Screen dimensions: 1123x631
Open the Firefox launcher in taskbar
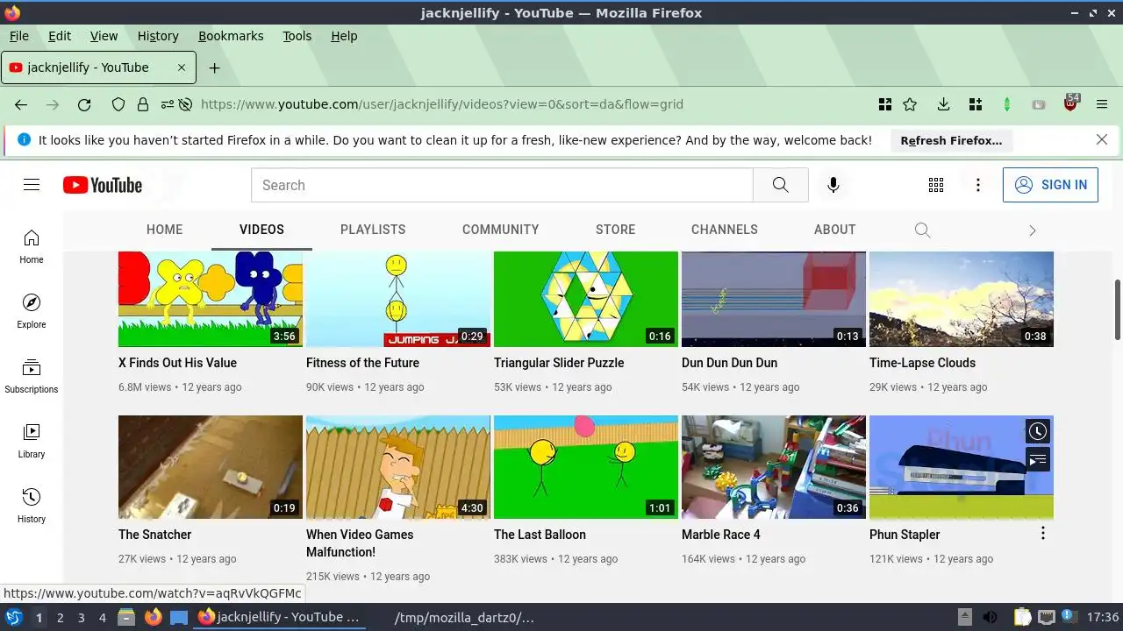154,617
